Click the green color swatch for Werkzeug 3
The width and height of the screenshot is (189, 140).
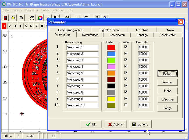pos(111,60)
